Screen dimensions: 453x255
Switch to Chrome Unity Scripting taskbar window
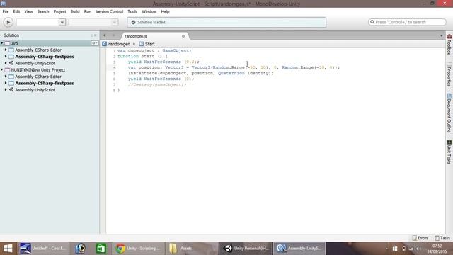point(138,249)
